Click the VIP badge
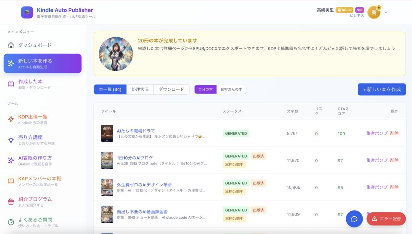Image resolution: width=412 pixels, height=234 pixels. click(x=359, y=10)
